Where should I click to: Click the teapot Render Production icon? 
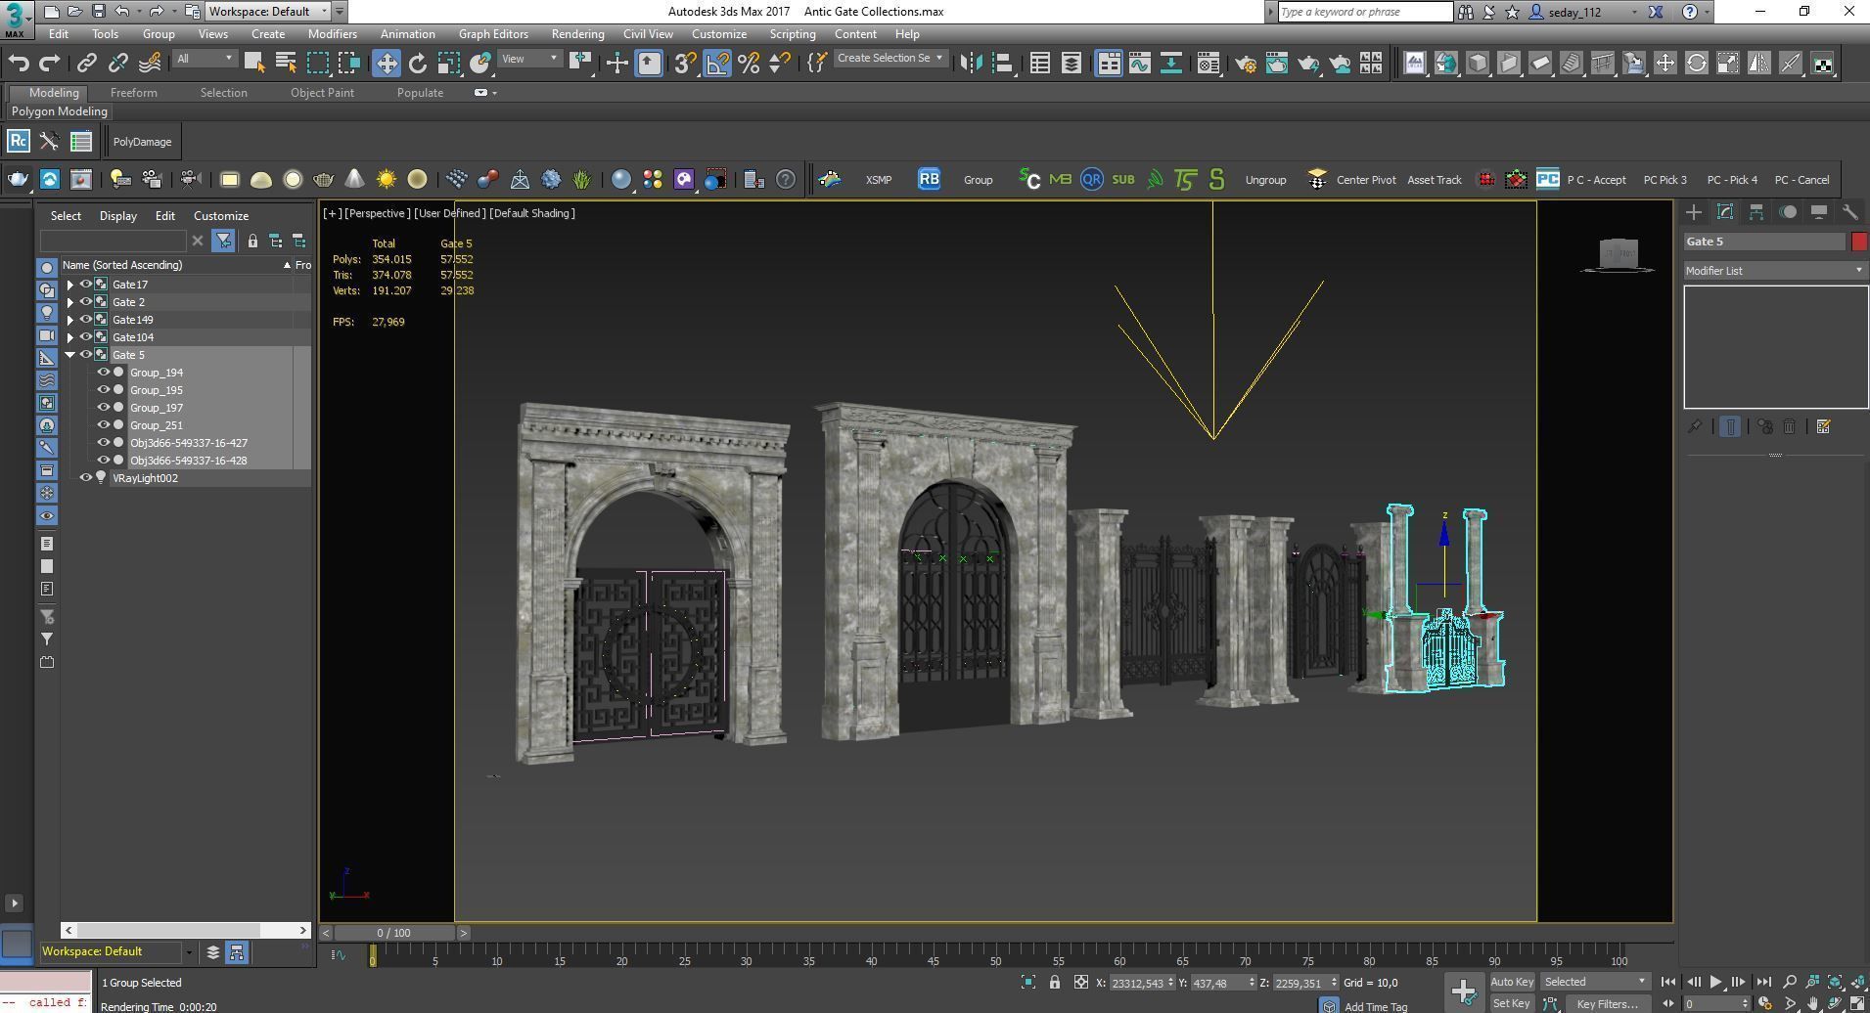pyautogui.click(x=1307, y=64)
